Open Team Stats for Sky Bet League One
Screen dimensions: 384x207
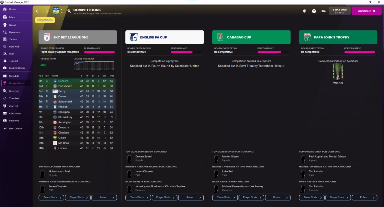click(x=51, y=197)
